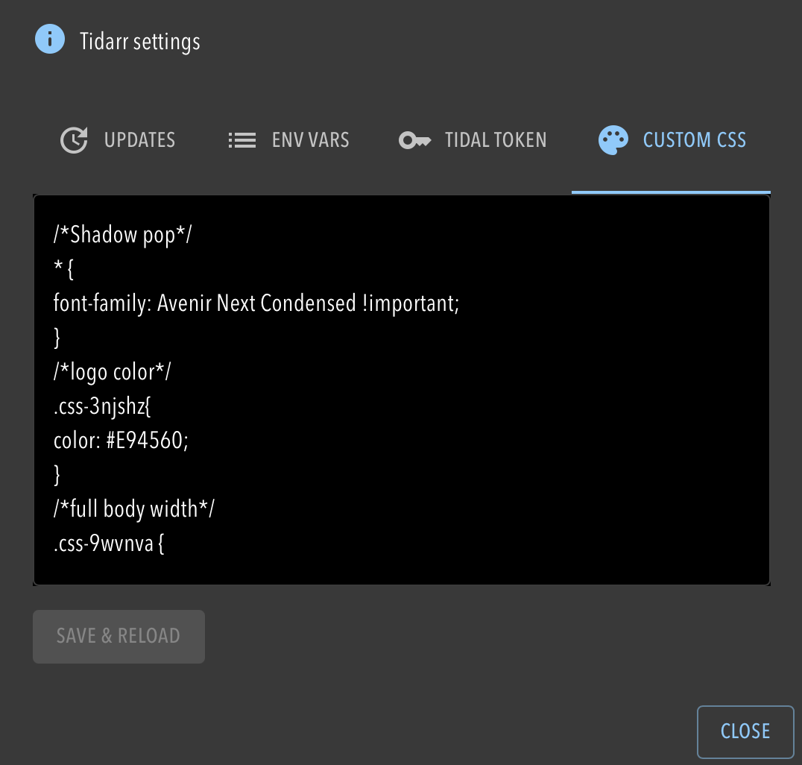
Task: Click the /*Shadow pop*/ comment line
Action: (x=122, y=235)
